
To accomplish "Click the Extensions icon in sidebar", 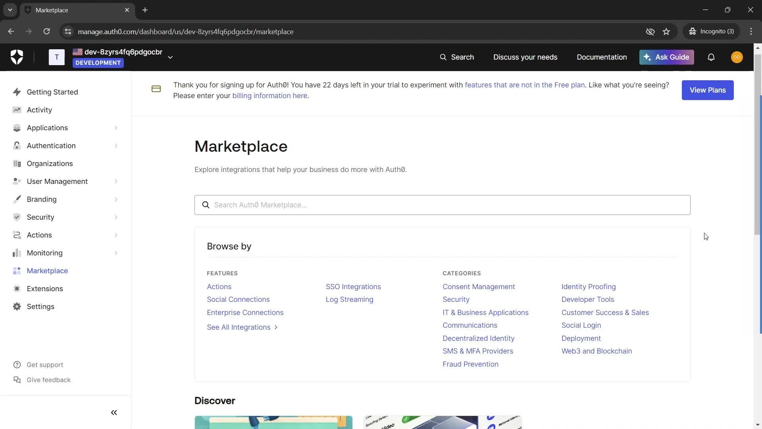I will 17,289.
